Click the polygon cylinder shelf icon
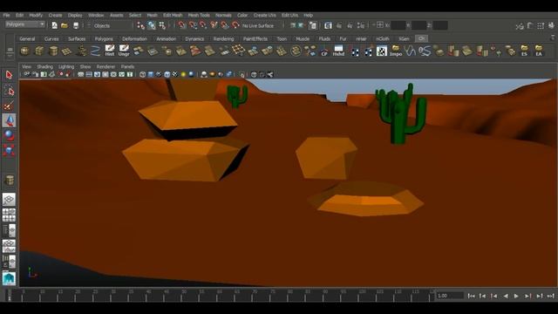Image resolution: width=558 pixels, height=314 pixels. click(x=53, y=51)
